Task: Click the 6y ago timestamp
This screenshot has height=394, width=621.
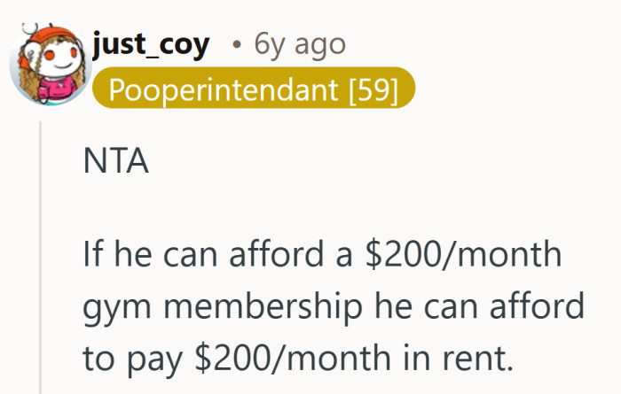Action: (x=300, y=43)
